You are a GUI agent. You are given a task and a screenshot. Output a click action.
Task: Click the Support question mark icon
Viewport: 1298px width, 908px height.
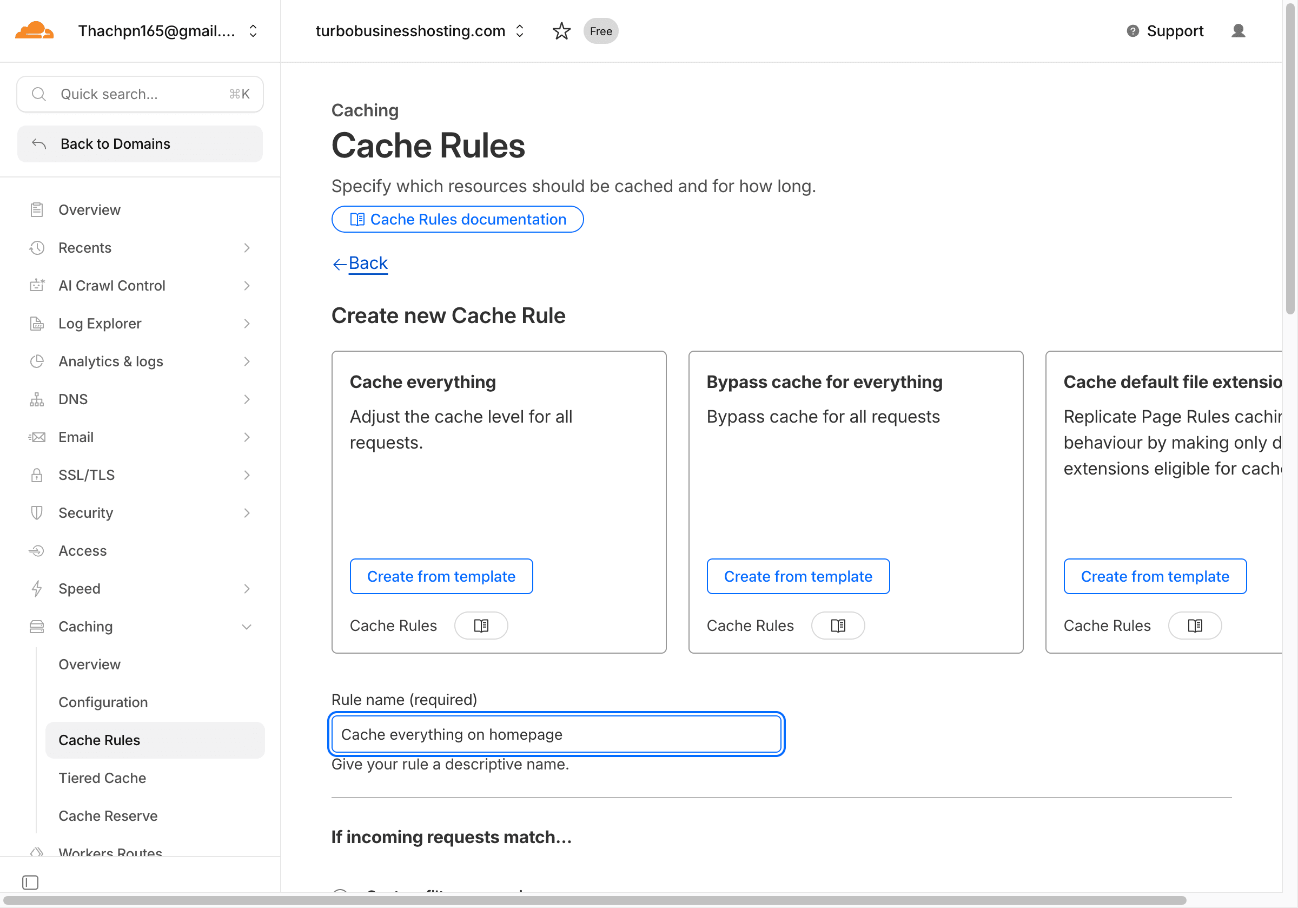(1133, 31)
